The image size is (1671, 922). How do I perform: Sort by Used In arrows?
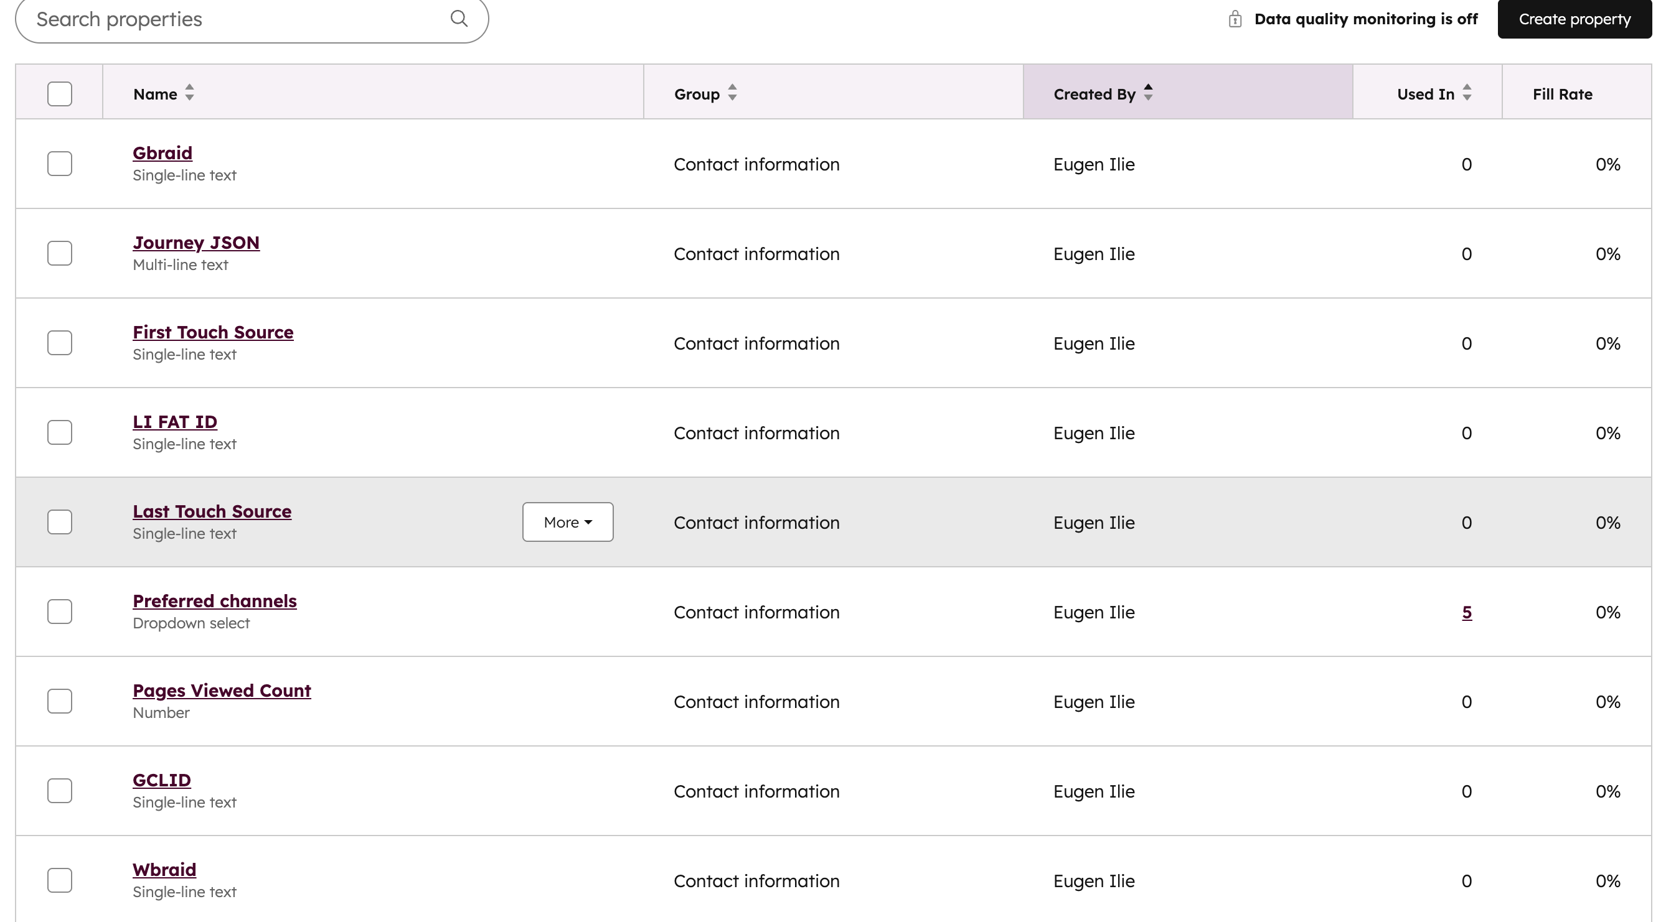(1466, 93)
